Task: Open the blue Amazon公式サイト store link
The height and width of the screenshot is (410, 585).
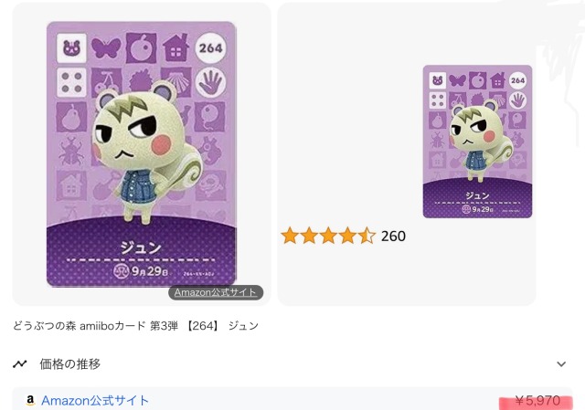Action: pyautogui.click(x=95, y=401)
